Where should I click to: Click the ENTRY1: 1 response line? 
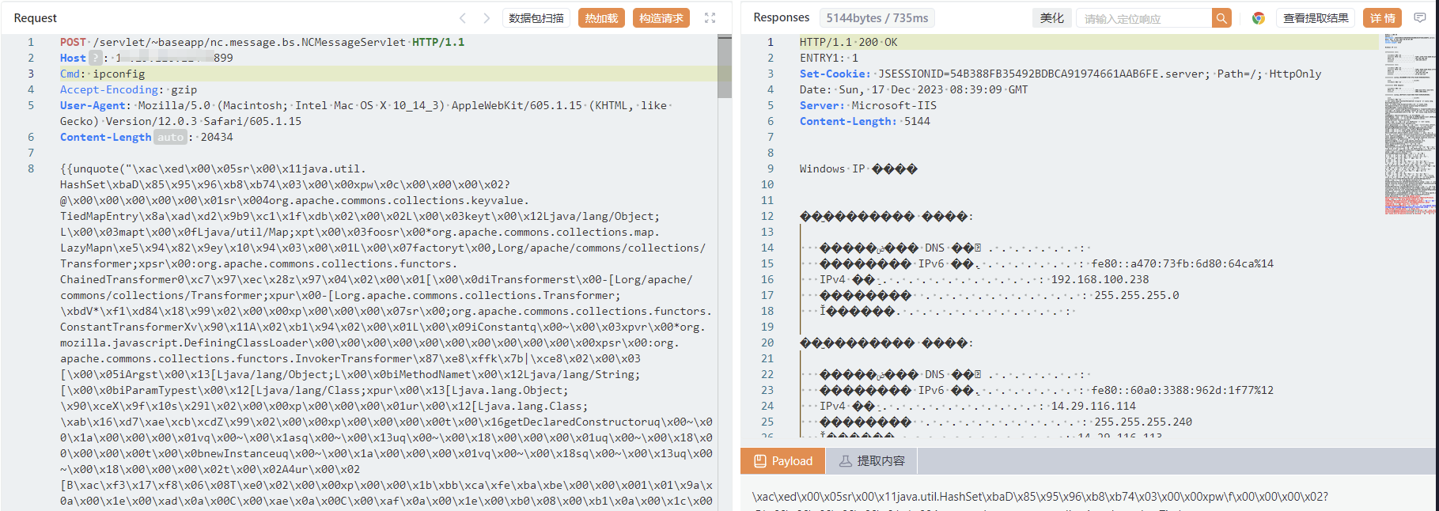pyautogui.click(x=828, y=58)
